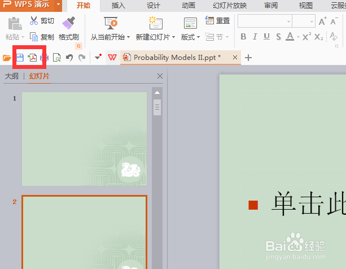Open a file with the folder icon

click(7, 58)
